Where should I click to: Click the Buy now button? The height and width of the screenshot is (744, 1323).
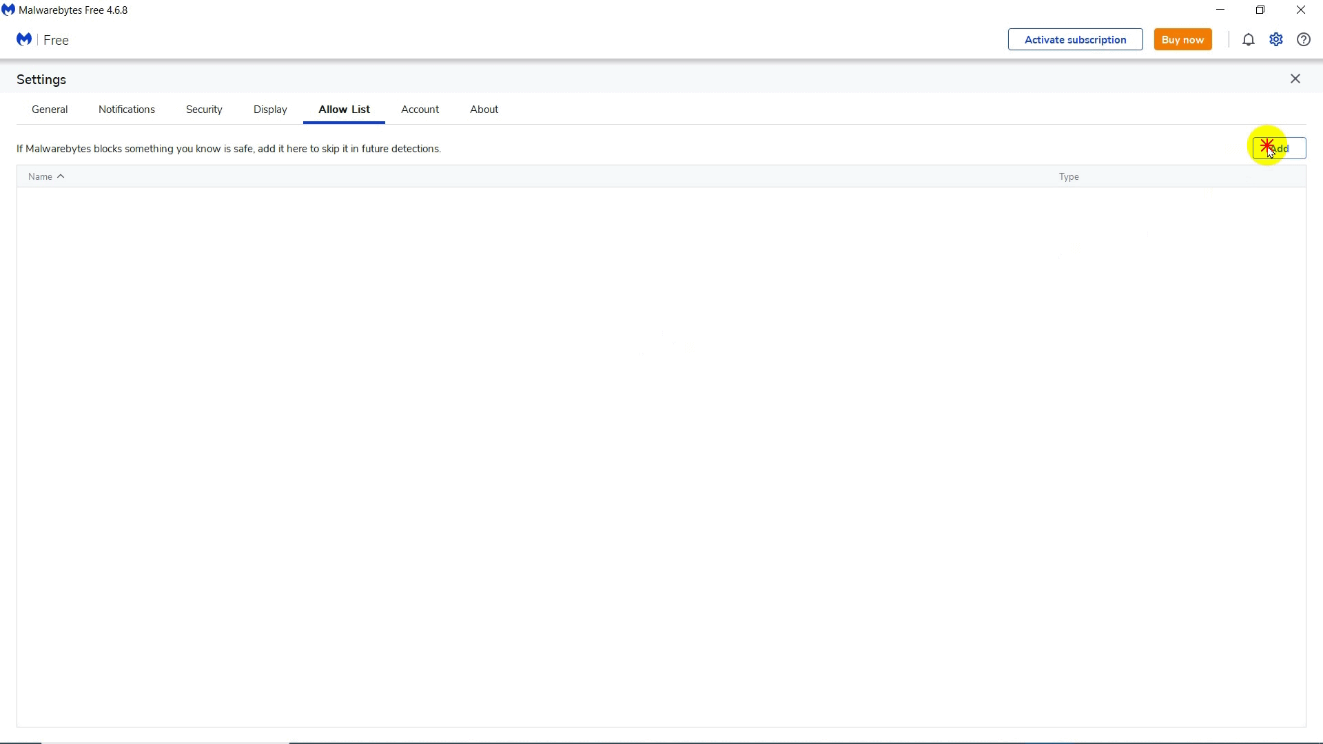coord(1182,39)
